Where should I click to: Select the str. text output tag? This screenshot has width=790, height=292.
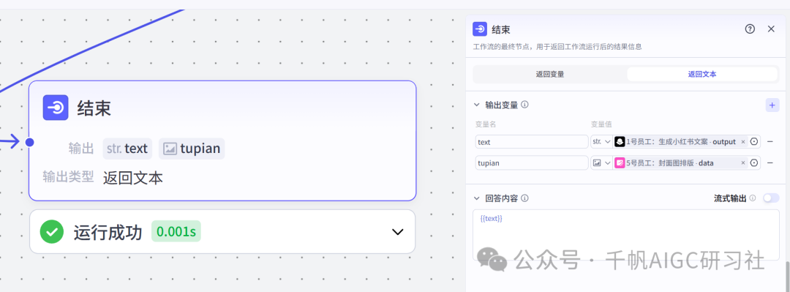(x=127, y=149)
